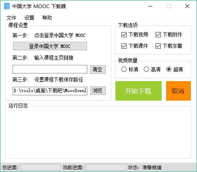
Task: Clear the course link with 清空
Action: click(x=98, y=69)
